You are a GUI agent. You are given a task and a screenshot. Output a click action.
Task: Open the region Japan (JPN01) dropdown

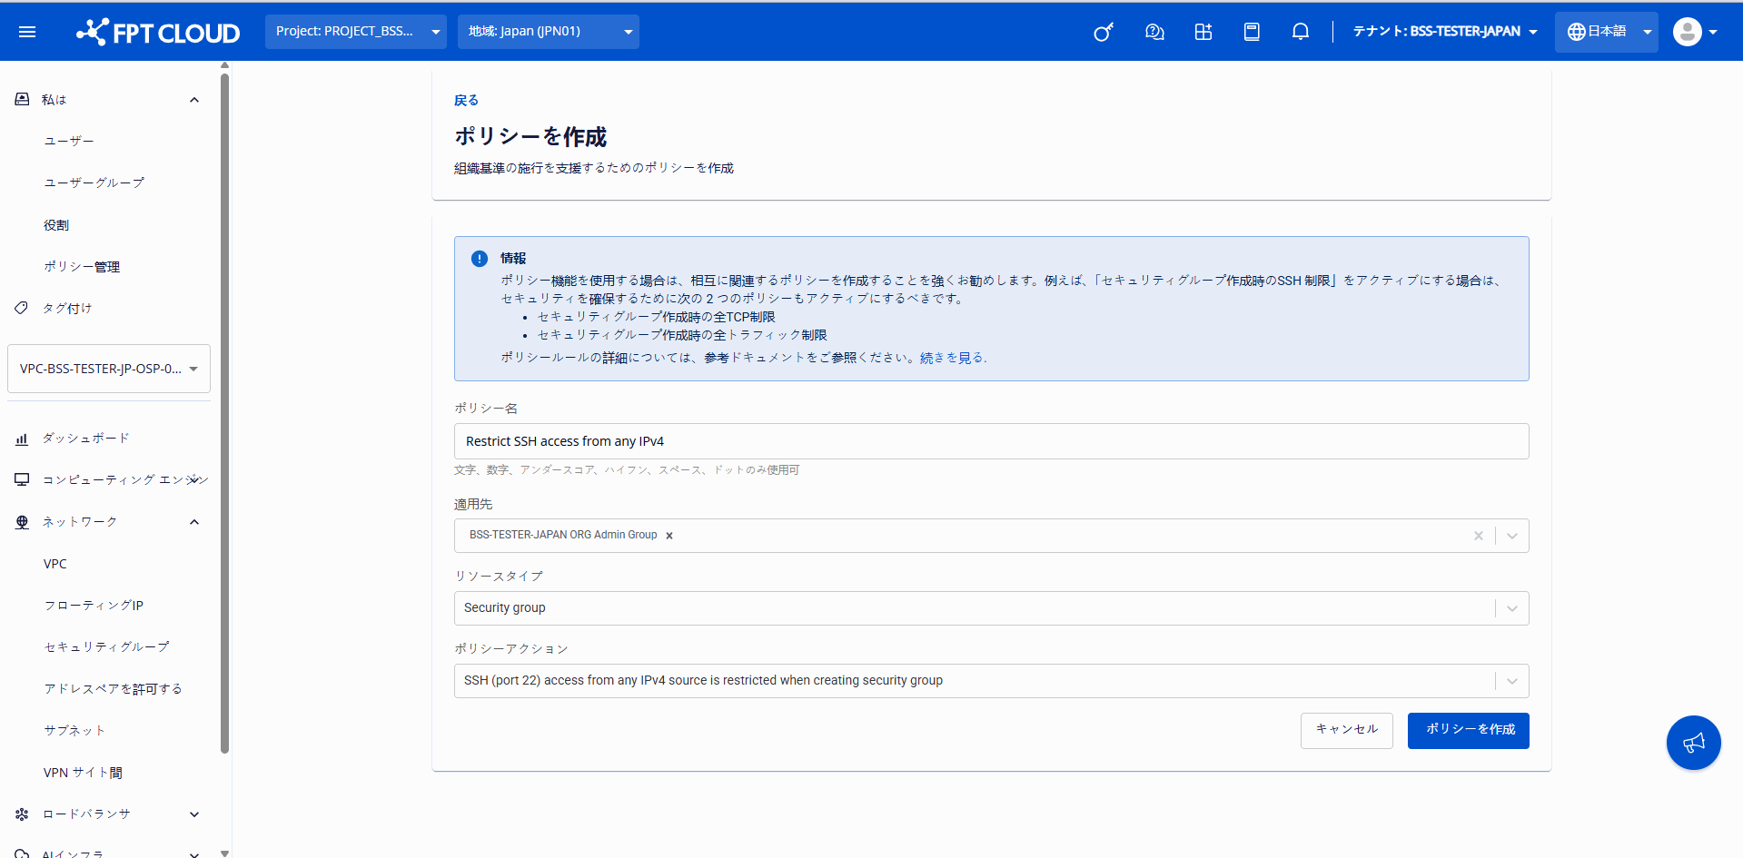tap(549, 32)
